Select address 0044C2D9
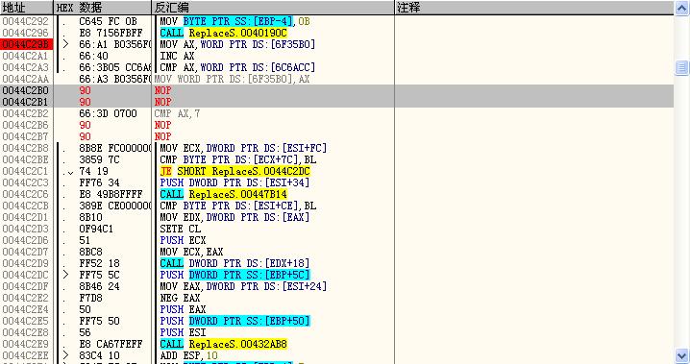Screen dimensions: 690x364 [x=26, y=263]
